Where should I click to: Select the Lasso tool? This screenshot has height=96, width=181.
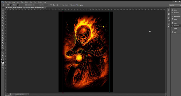tap(3, 15)
